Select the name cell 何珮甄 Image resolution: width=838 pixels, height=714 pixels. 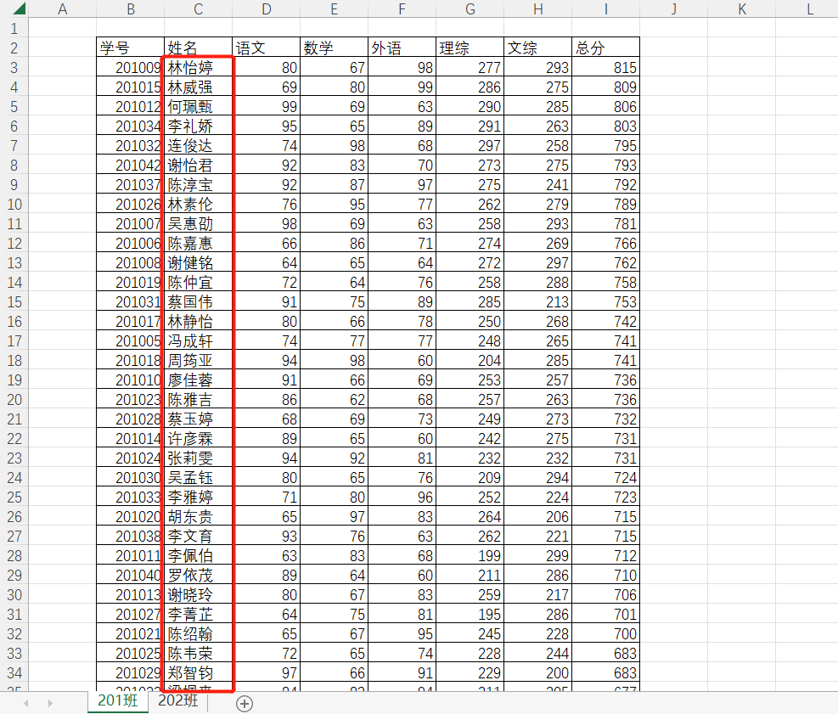point(199,106)
